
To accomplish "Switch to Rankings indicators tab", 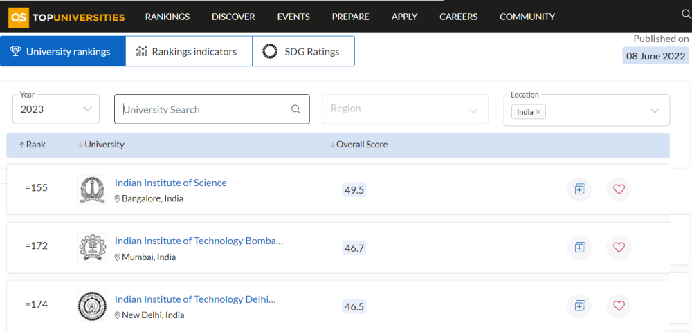I will (x=189, y=51).
